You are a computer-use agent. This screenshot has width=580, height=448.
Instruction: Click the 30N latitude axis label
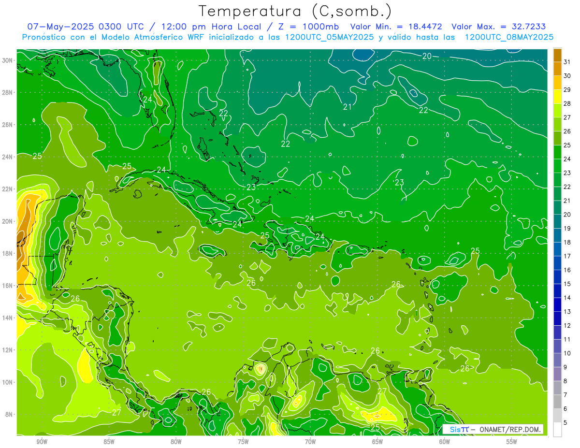[7, 60]
